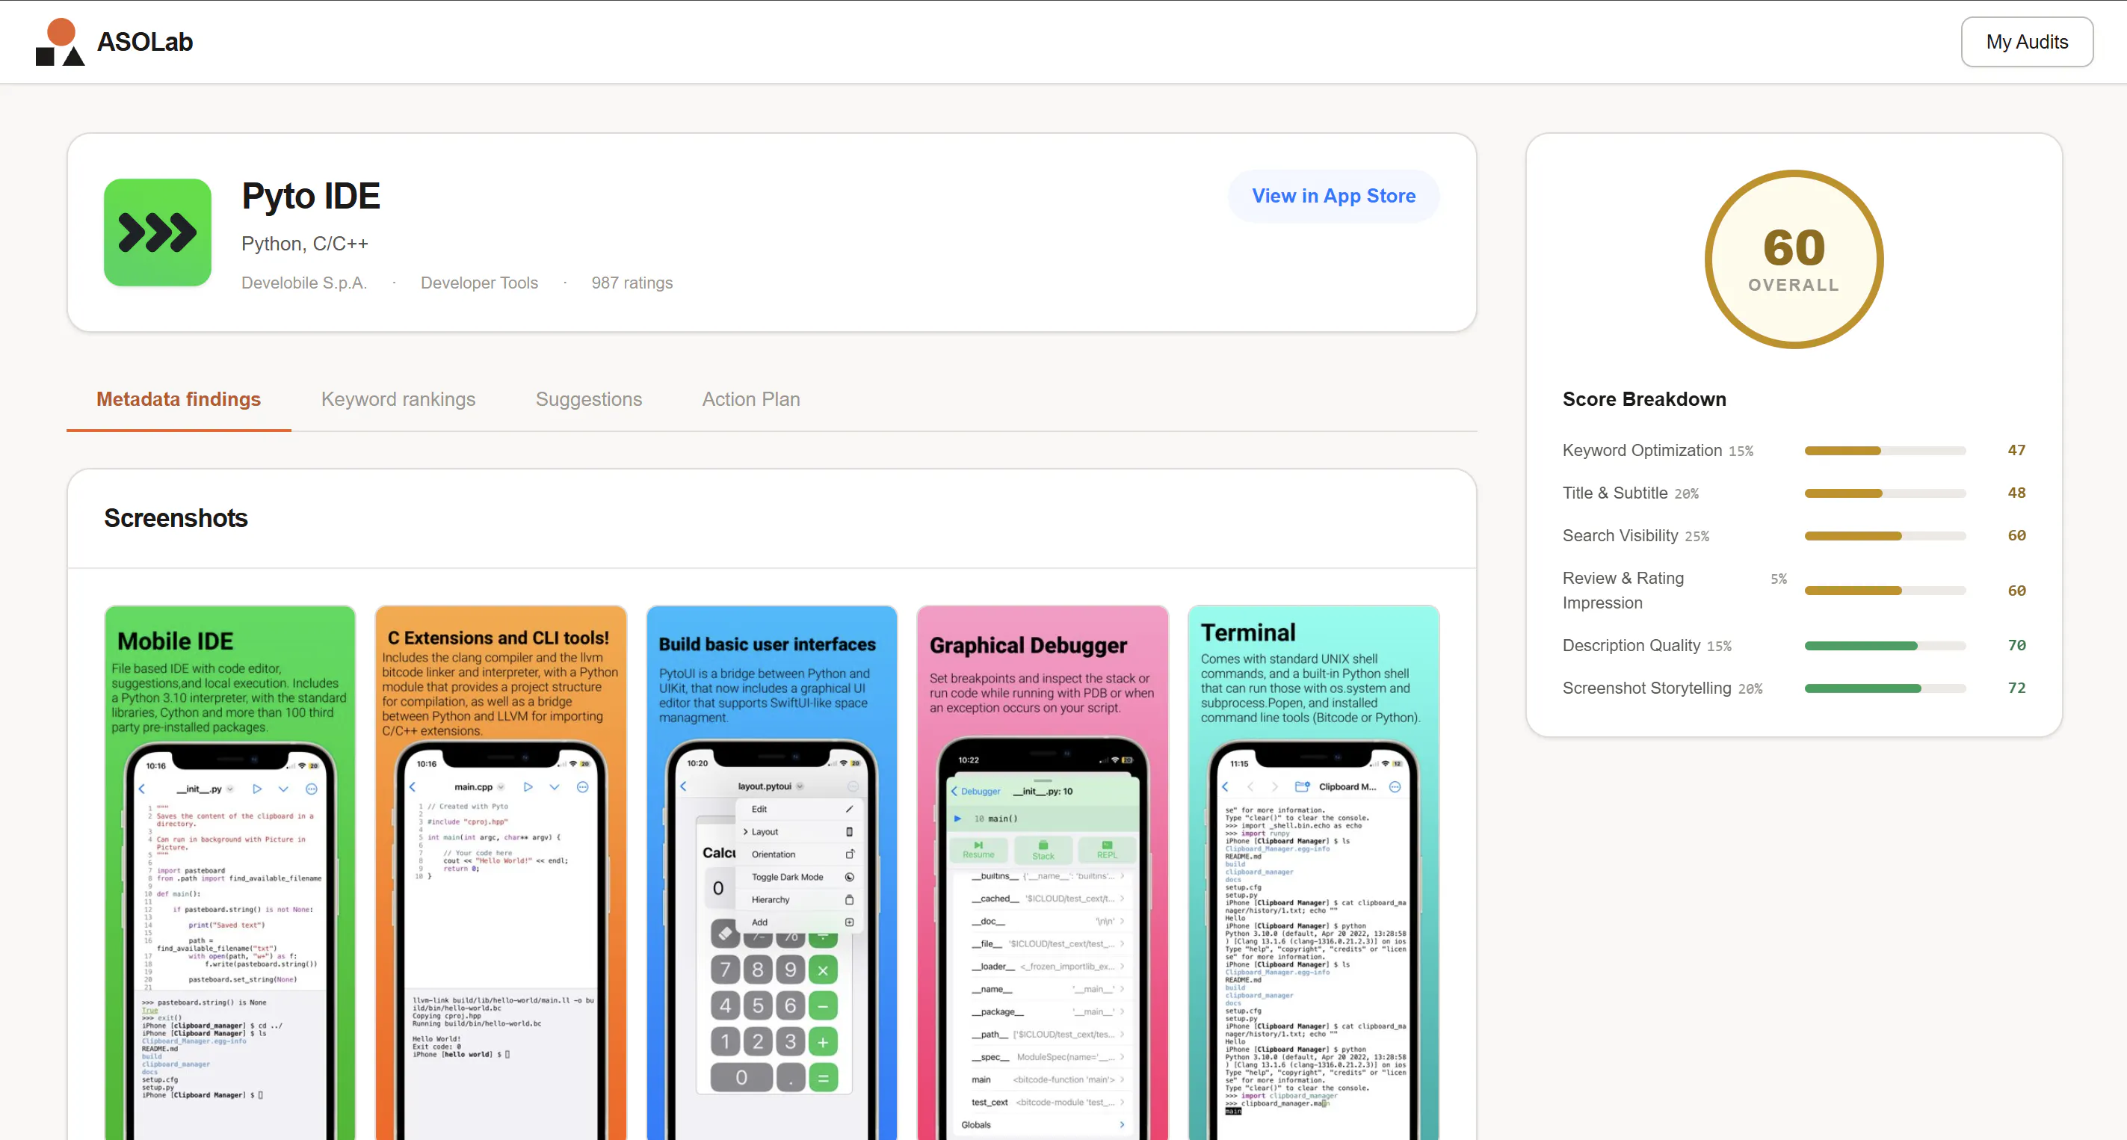Click the developer name Develobile S.p.A.
This screenshot has height=1140, width=2127.
click(x=304, y=283)
